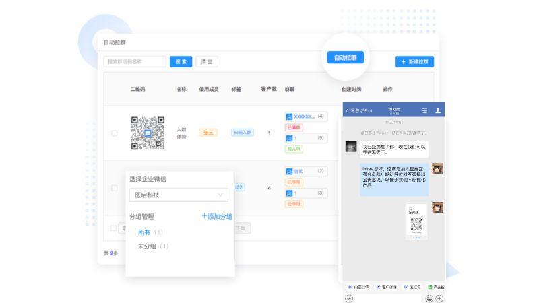Image resolution: width=539 pixels, height=303 pixels.
Task: Click the 共 2 条 total count text
Action: tap(111, 253)
